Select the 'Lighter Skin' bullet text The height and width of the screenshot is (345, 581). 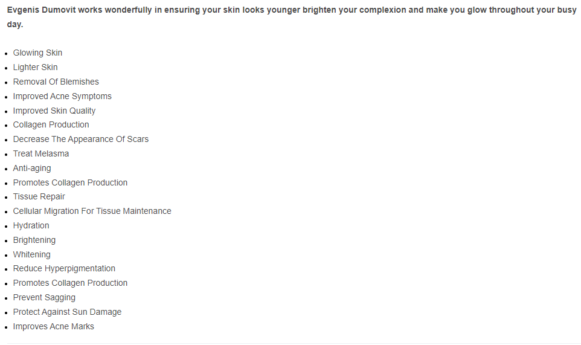[x=35, y=67]
